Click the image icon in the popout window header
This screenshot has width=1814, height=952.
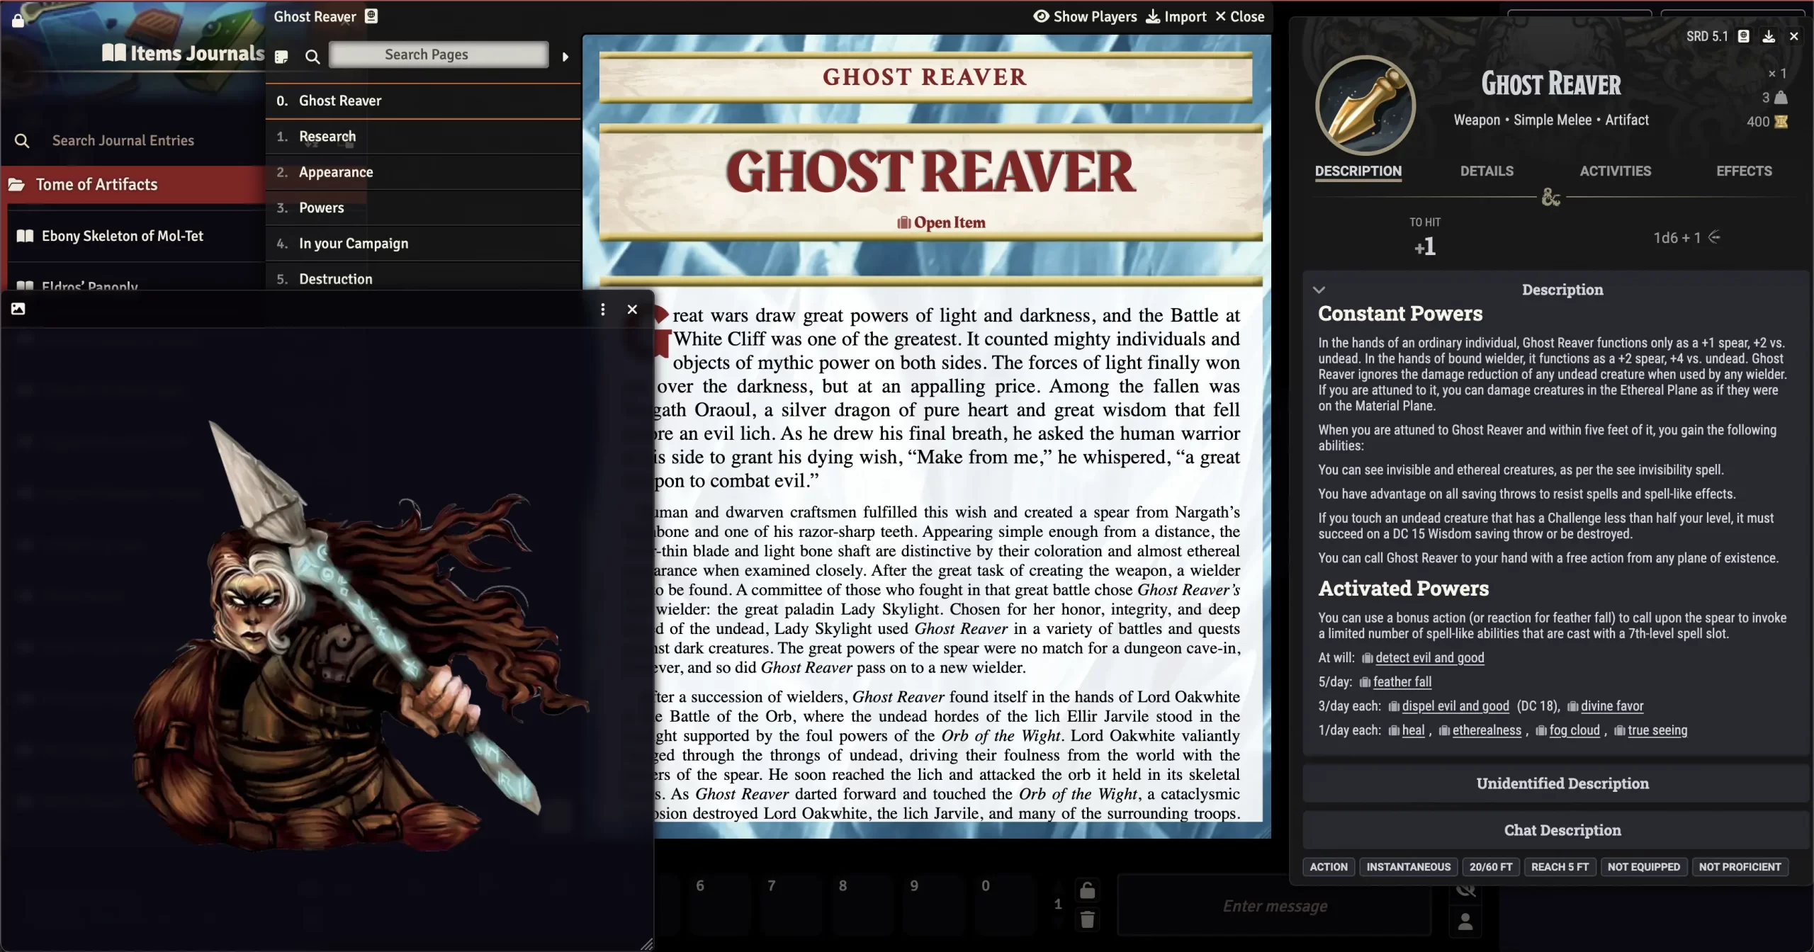point(18,309)
